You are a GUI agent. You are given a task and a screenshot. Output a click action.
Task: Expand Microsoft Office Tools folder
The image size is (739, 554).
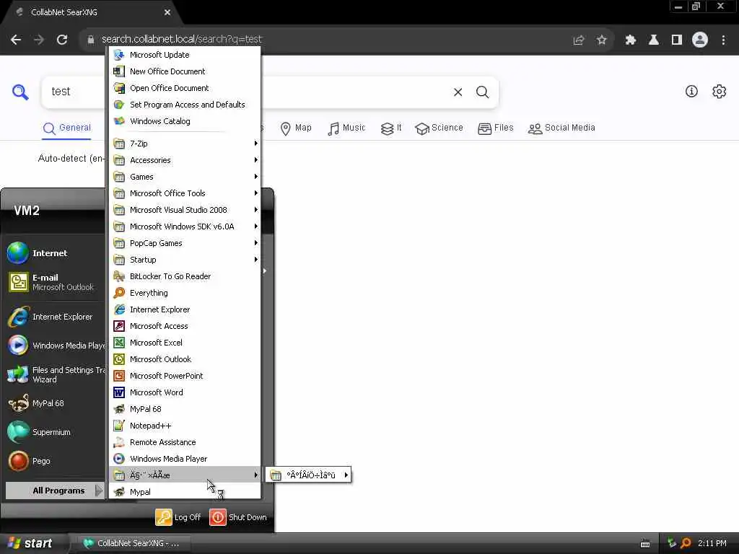[185, 193]
